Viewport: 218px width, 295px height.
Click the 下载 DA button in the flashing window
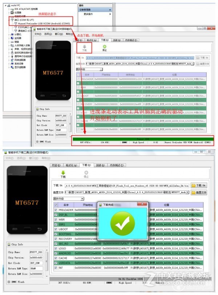203,58
